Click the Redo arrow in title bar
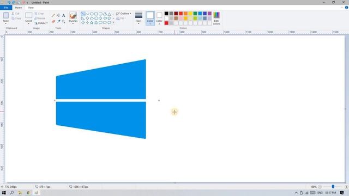This screenshot has height=196, width=349. 14,2
